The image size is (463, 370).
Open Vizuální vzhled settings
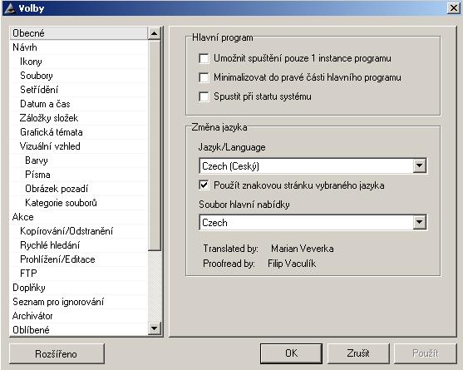point(78,146)
